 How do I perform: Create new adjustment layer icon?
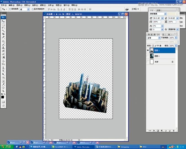(162, 130)
